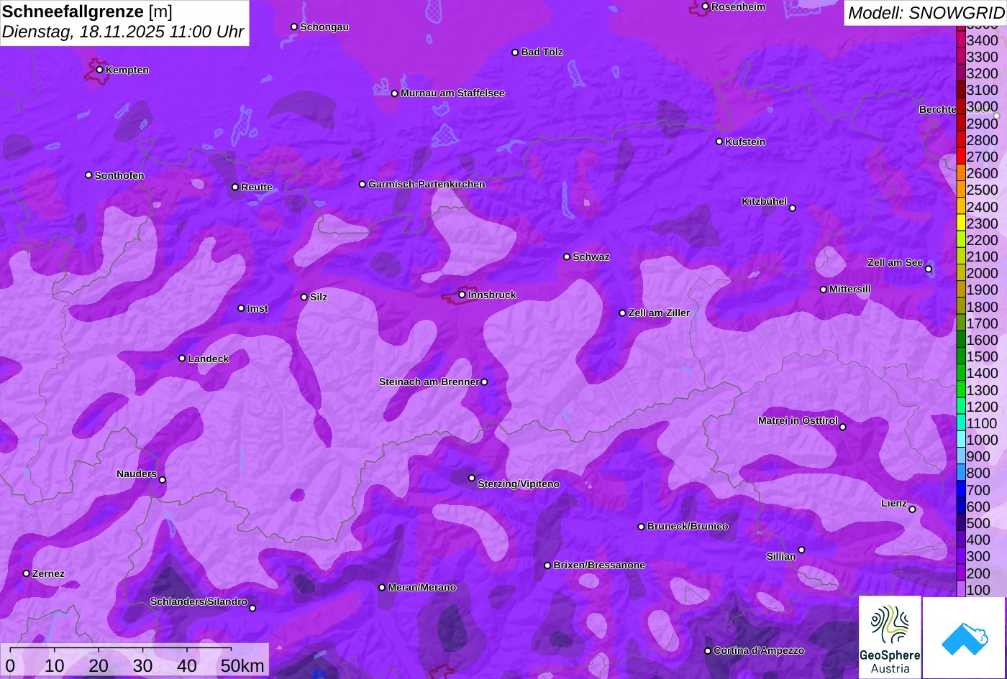Click the Kufstein marker dot
The height and width of the screenshot is (679, 1007).
coord(719,142)
